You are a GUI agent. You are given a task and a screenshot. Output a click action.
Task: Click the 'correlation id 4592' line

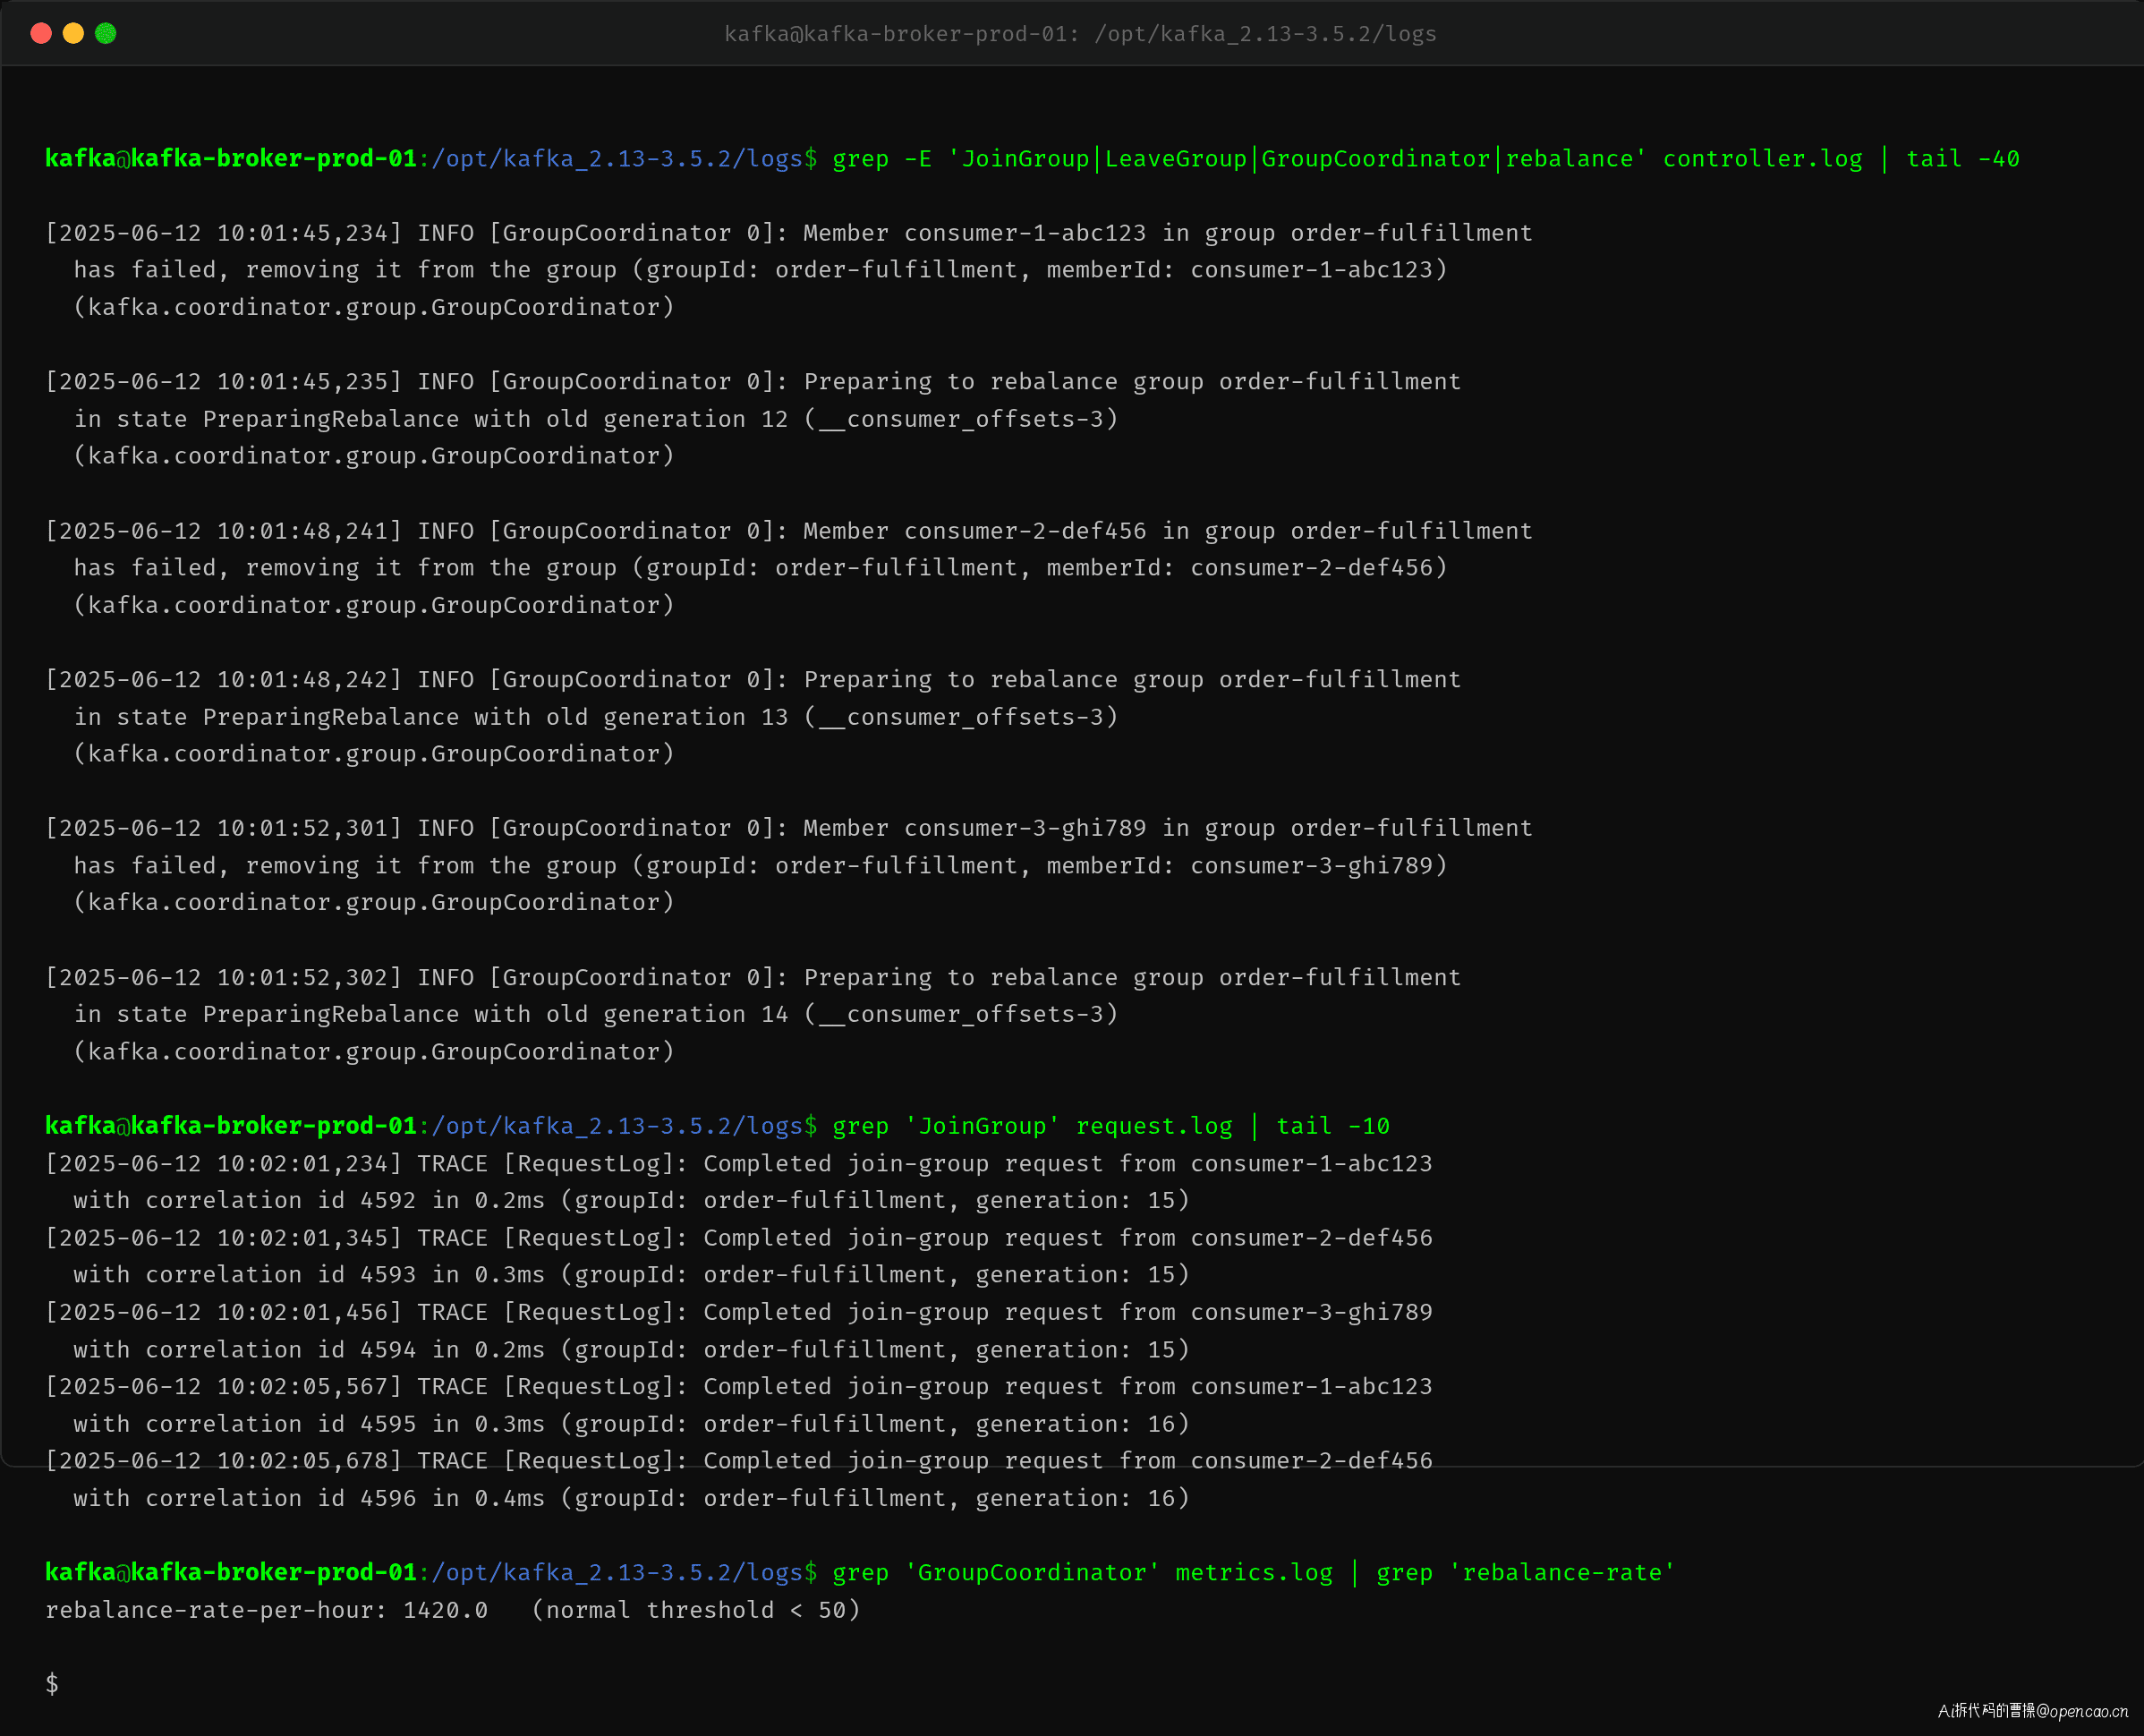(631, 1200)
